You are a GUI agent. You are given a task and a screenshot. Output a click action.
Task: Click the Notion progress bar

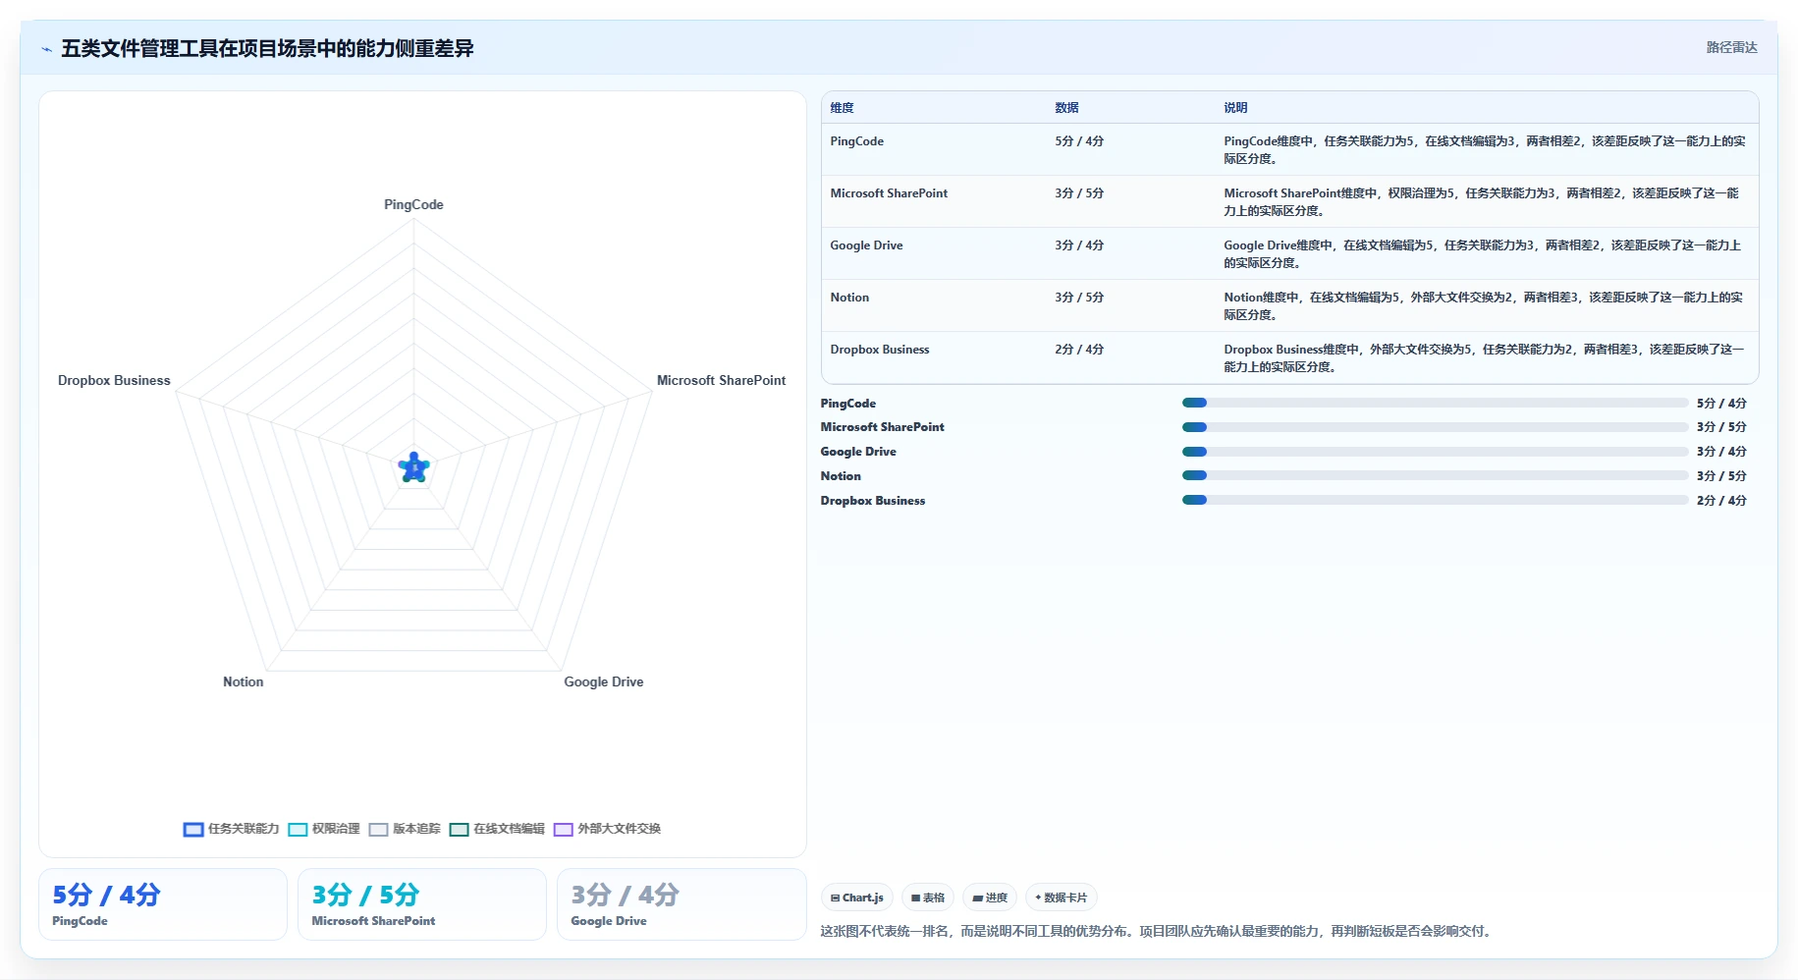[1435, 475]
